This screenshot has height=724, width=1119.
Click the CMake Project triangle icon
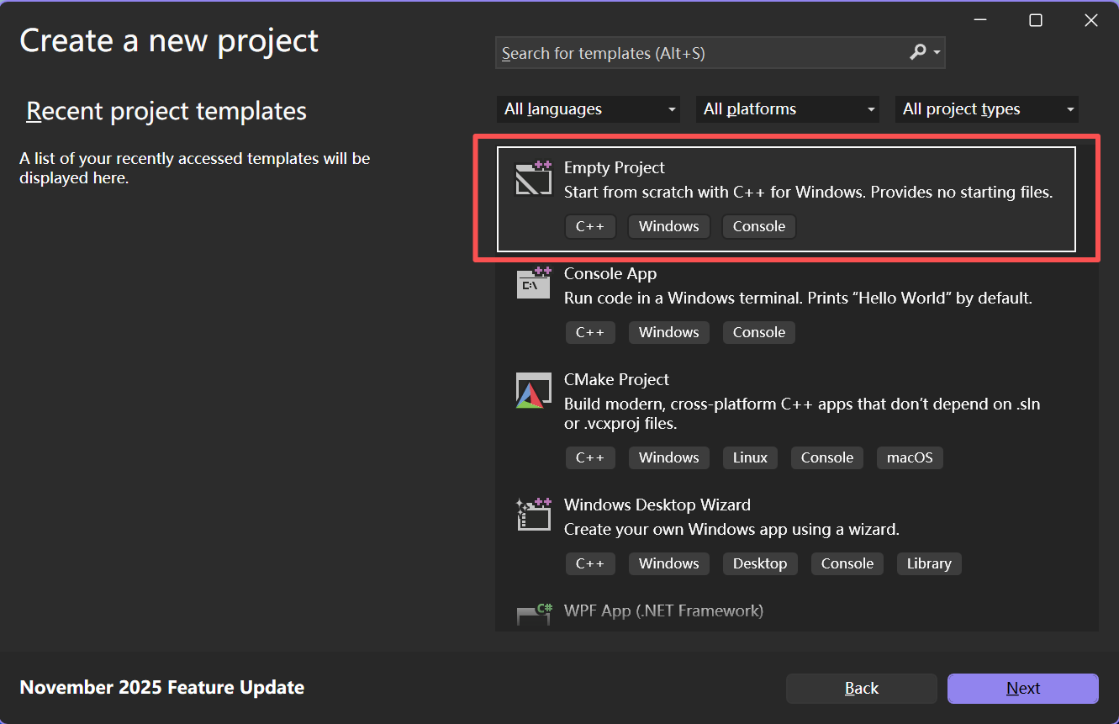[x=533, y=391]
